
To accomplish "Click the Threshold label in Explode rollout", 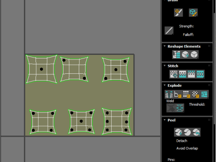I will 197,104.
